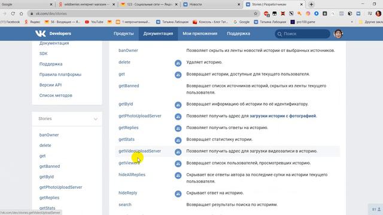The width and height of the screenshot is (383, 215).
Task: Click group icon next to hideAllReplies
Action: point(178,175)
